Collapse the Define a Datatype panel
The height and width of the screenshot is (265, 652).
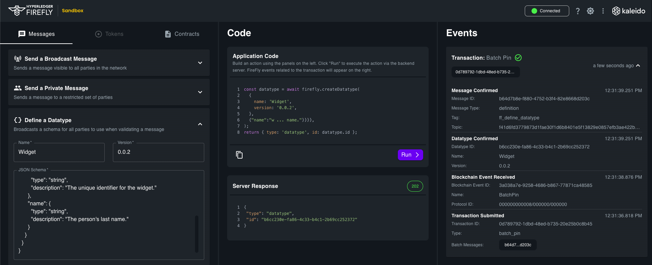200,124
